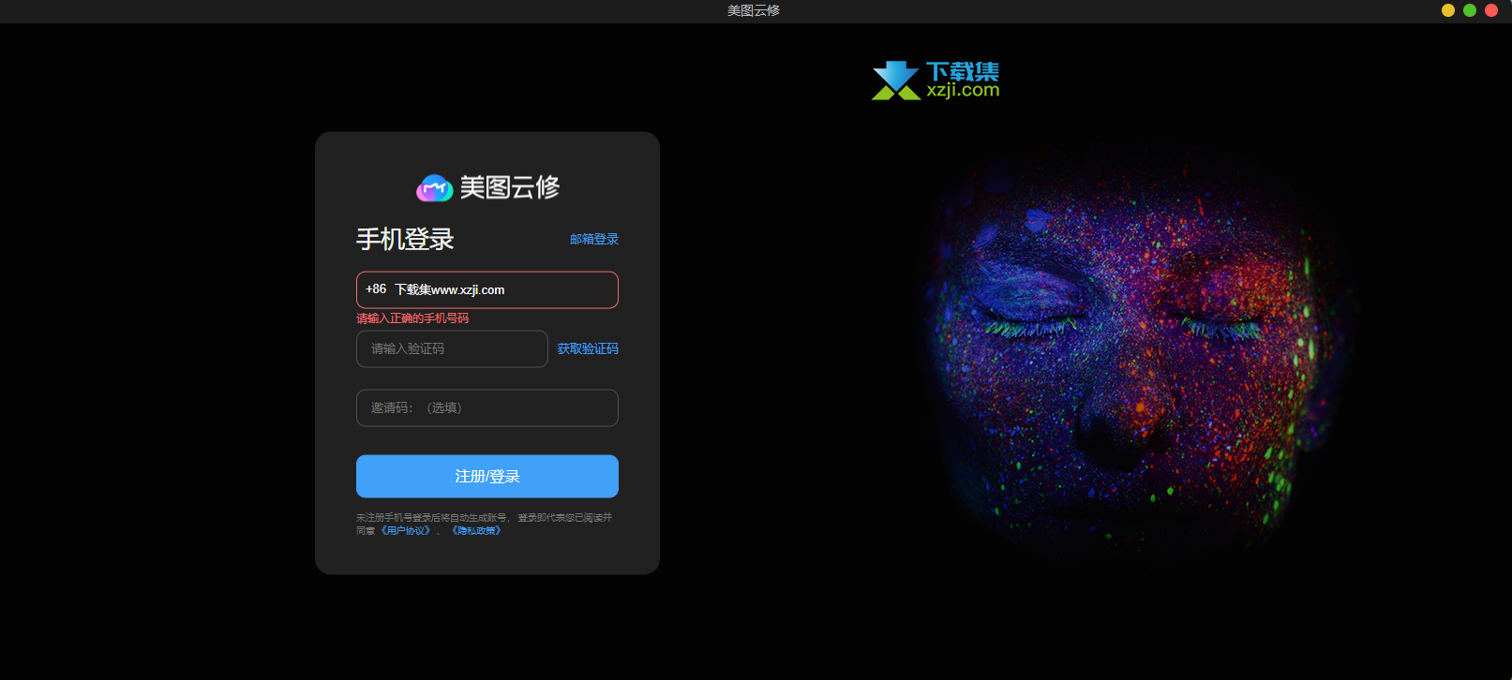The width and height of the screenshot is (1512, 680).
Task: Select the 邀请码 (选填) field
Action: [x=487, y=408]
